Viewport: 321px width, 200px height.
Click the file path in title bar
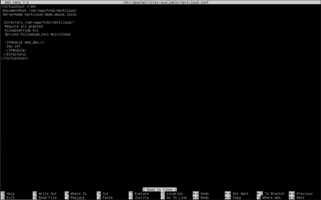165,2
